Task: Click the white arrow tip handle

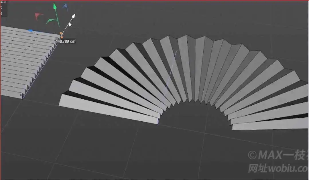Action: 73,16
